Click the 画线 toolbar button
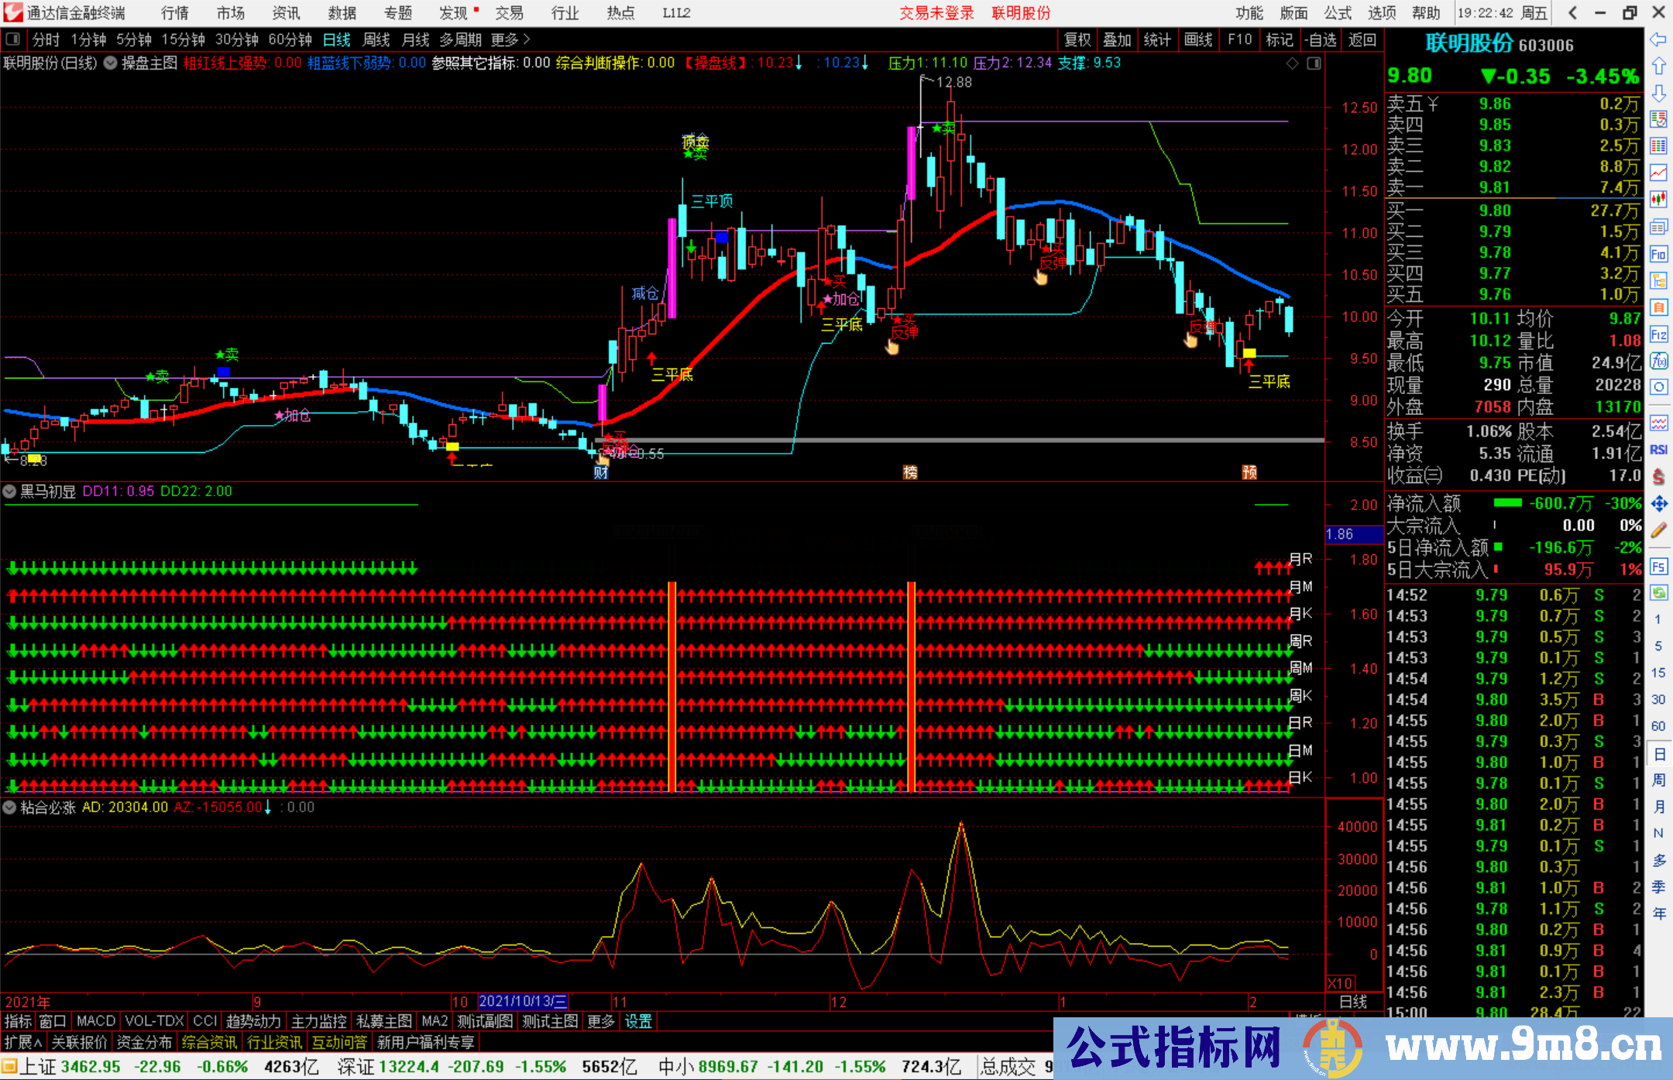1673x1080 pixels. [1198, 39]
